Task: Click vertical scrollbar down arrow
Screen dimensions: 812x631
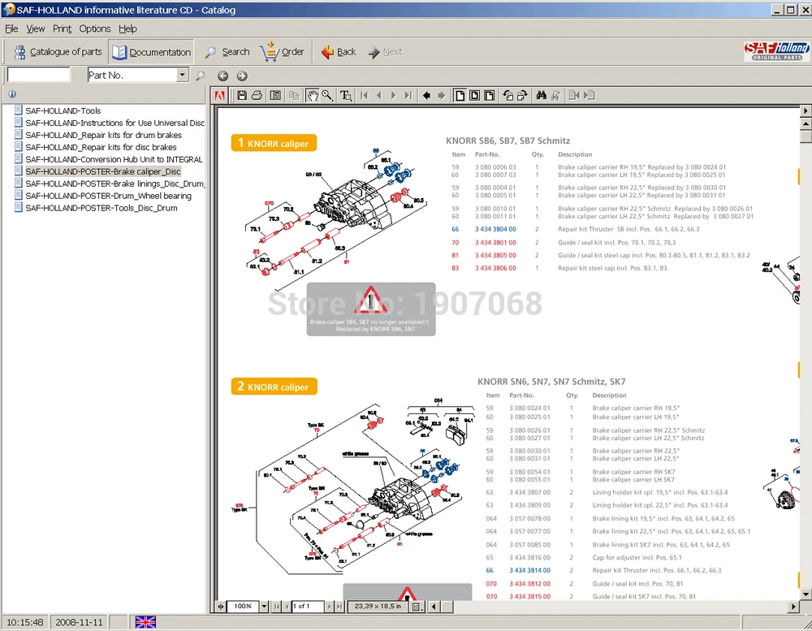Action: click(x=806, y=594)
